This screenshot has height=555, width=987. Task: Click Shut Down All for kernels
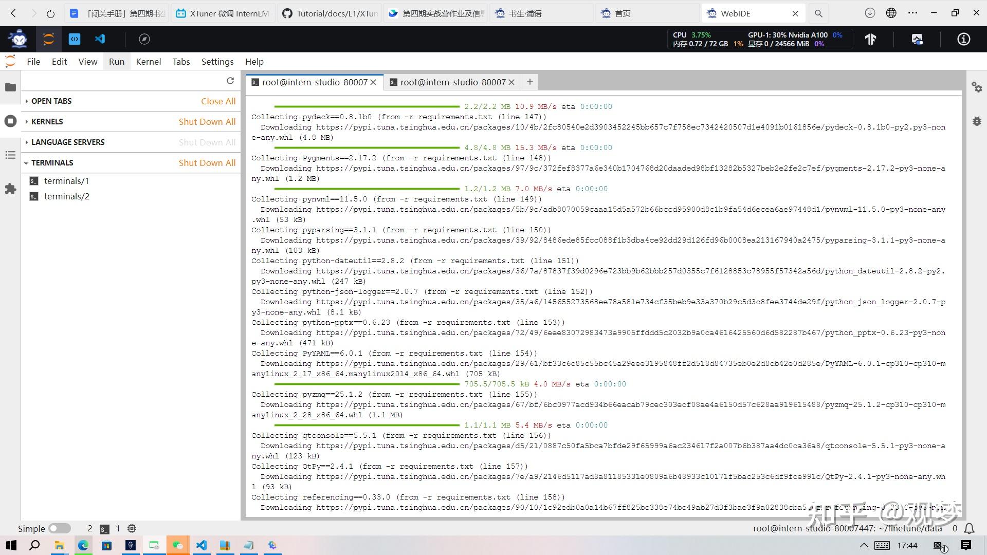207,122
